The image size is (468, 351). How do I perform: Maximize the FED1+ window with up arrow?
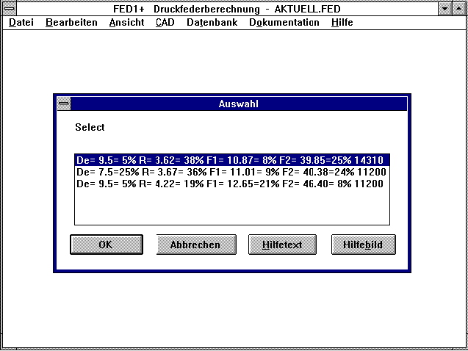tap(459, 9)
